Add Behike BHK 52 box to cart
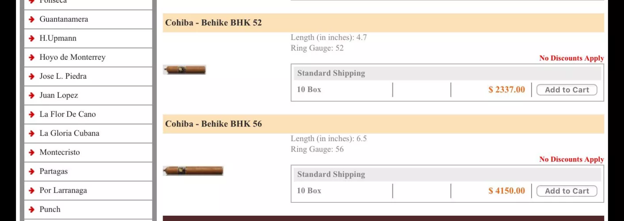624x221 pixels. point(567,90)
